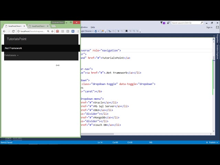Viewport: 220px width, 165px height.
Task: Click the blue bookmark extension icon in Chrome
Action: pyautogui.click(x=73, y=31)
